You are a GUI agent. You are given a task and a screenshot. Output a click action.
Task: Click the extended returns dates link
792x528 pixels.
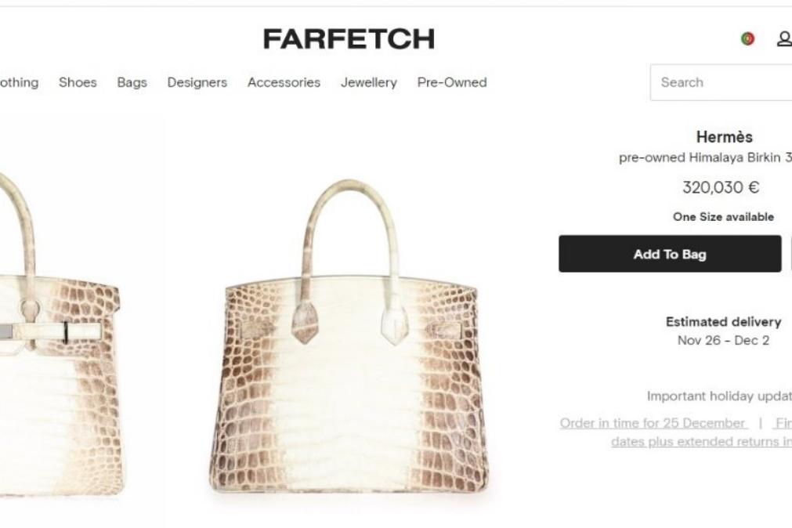click(701, 442)
